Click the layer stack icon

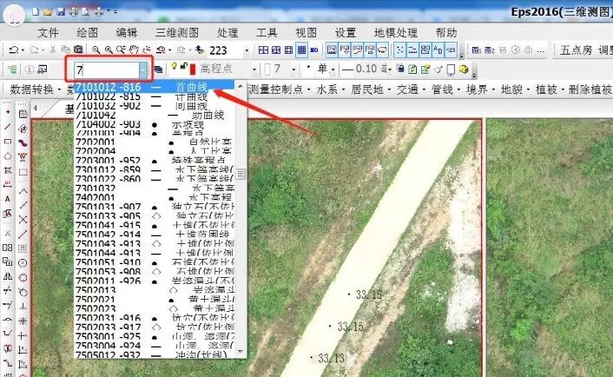[x=158, y=69]
